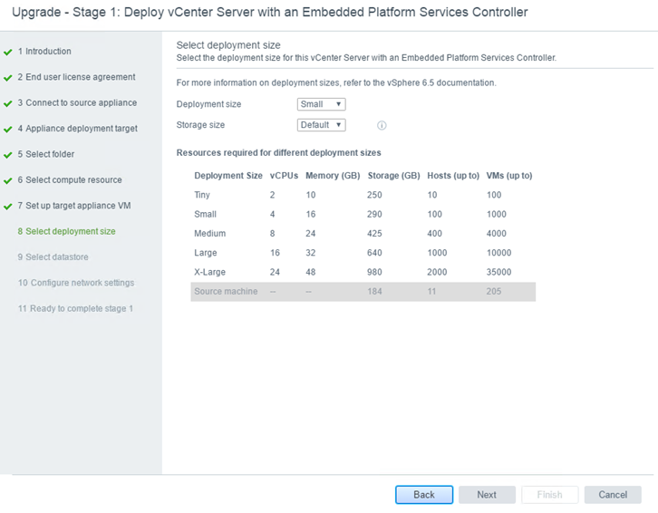Click the Storage (GB) column header
Viewport: 658px width, 513px height.
pyautogui.click(x=394, y=176)
